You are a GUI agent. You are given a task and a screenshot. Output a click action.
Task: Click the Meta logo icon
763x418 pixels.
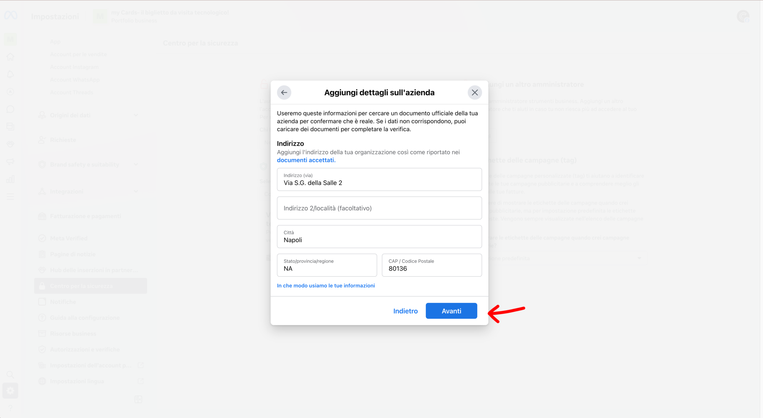click(x=11, y=15)
